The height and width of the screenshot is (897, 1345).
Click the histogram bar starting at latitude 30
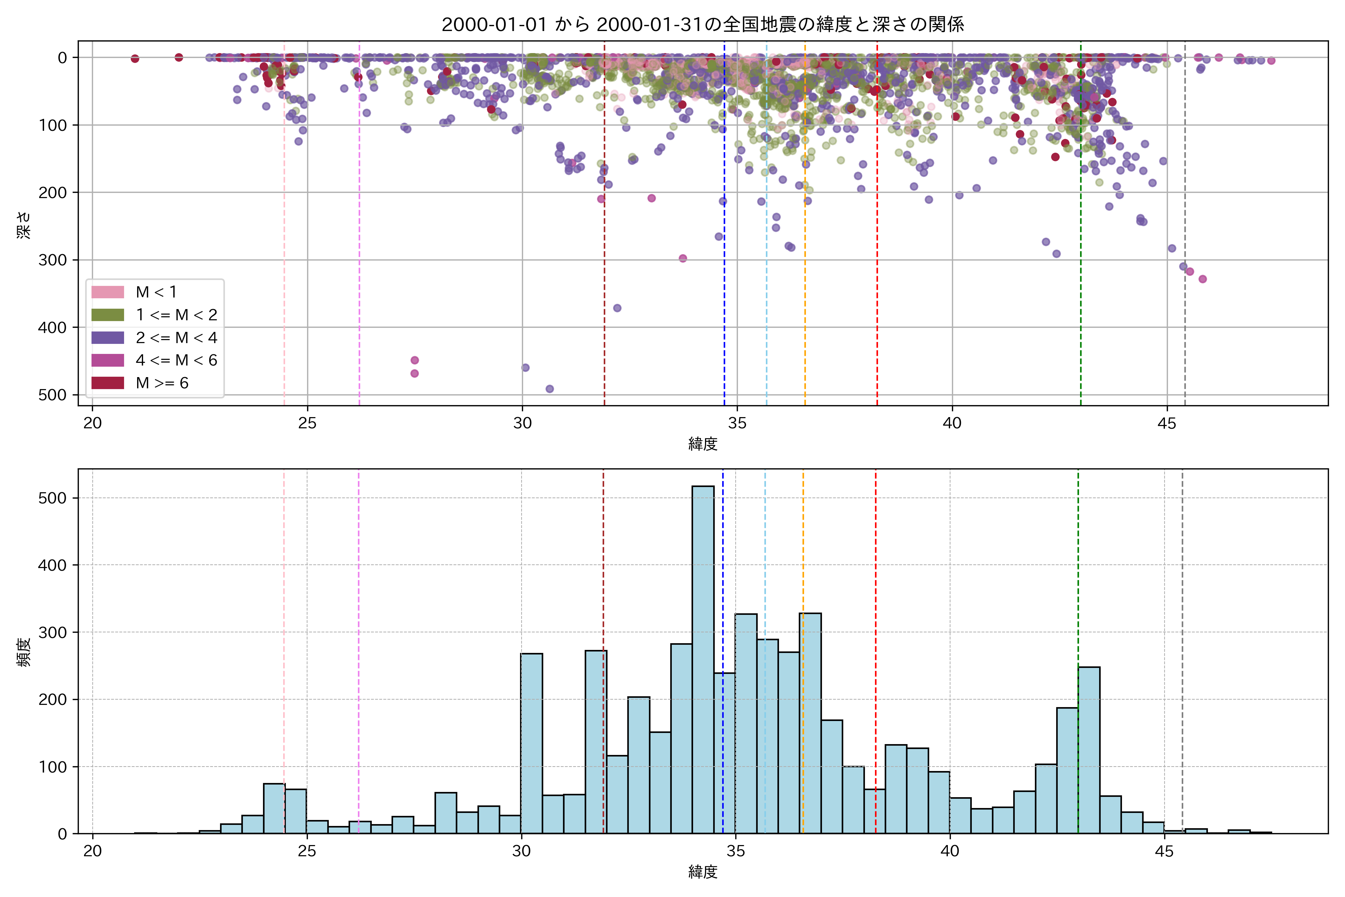532,744
